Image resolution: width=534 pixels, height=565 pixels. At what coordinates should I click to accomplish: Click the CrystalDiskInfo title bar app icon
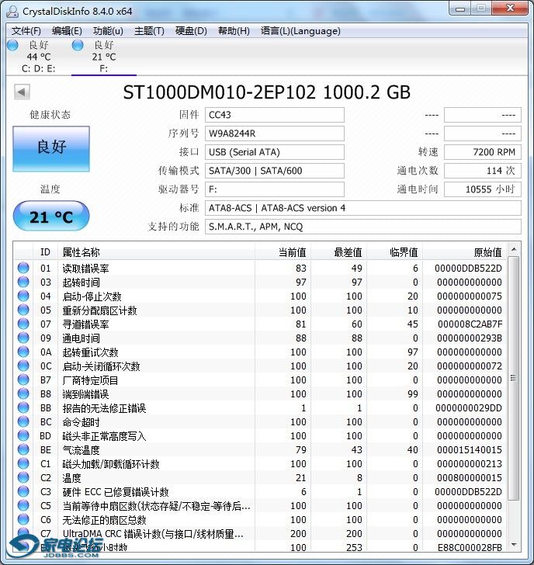click(12, 12)
